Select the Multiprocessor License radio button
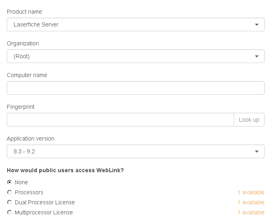Screen dimensions: 273x224 coord(9,212)
